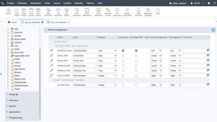Click the Run project toolbar icon
This screenshot has width=217, height=122.
point(38,12)
